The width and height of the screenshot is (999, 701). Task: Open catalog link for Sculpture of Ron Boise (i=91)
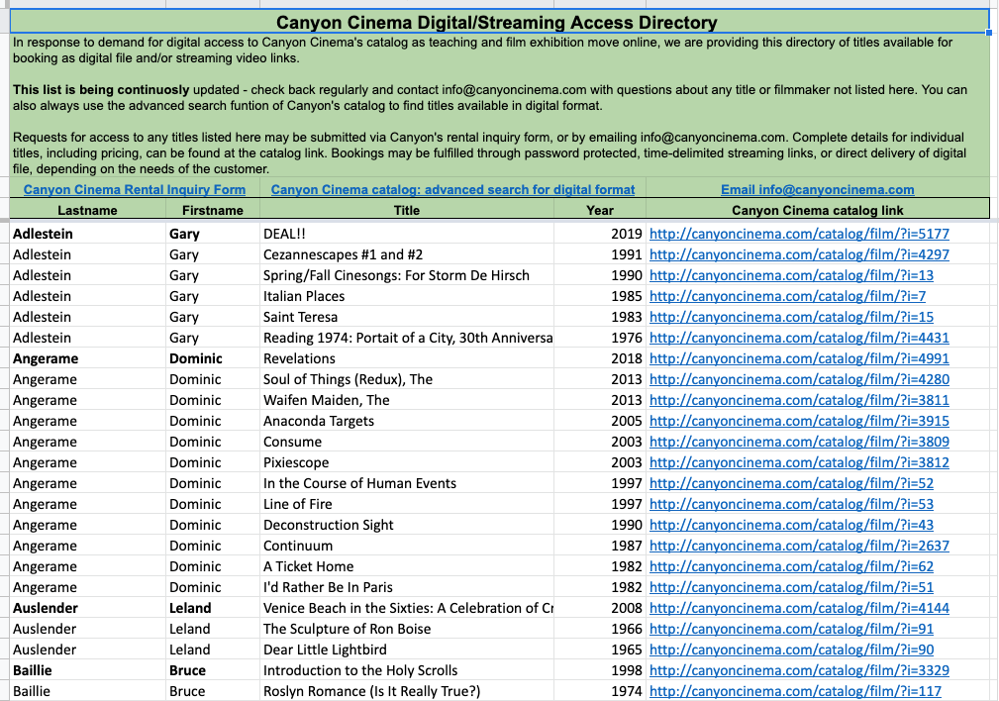(x=791, y=630)
